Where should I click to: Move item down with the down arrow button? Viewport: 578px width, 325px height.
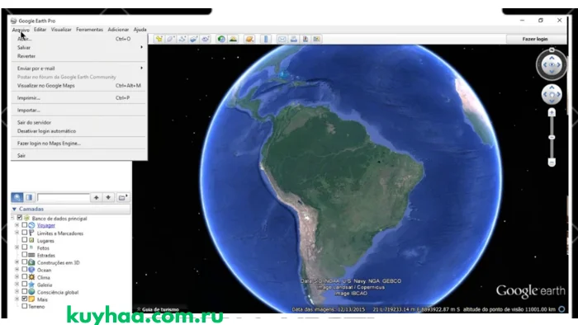tap(108, 198)
